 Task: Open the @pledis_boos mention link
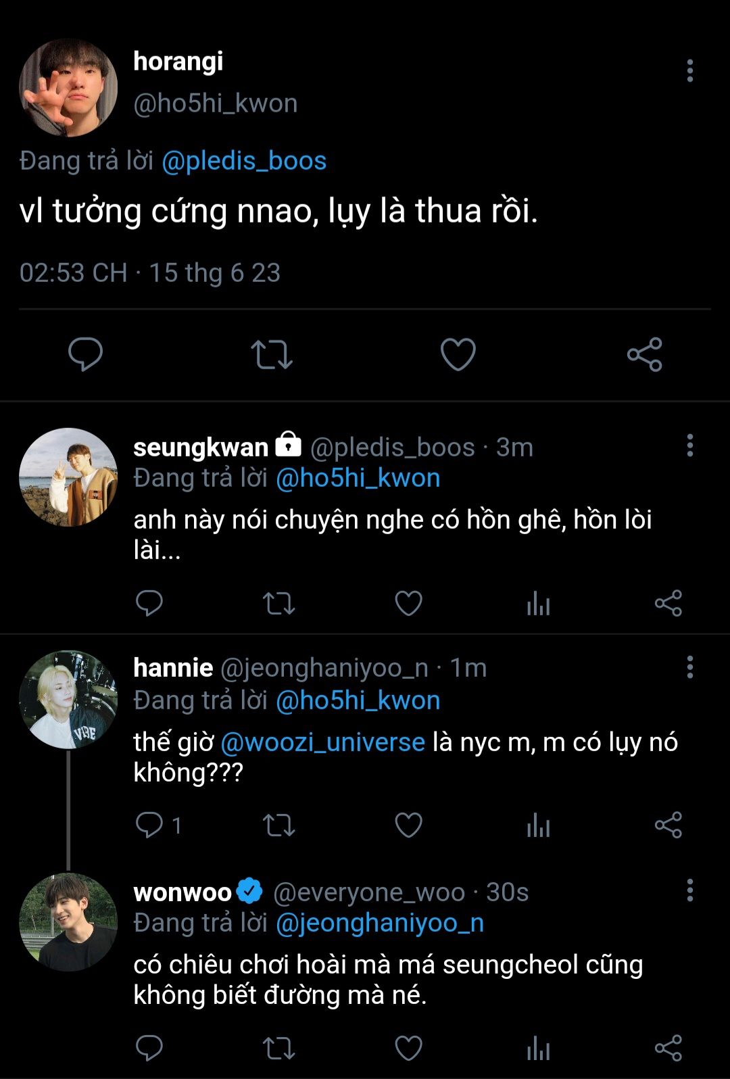pos(244,161)
